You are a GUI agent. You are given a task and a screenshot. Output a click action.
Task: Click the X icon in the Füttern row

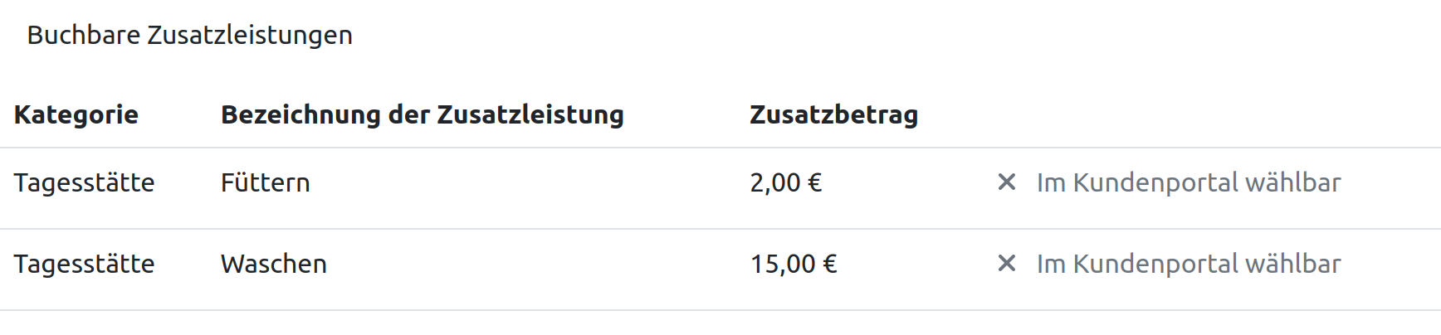pos(1006,182)
